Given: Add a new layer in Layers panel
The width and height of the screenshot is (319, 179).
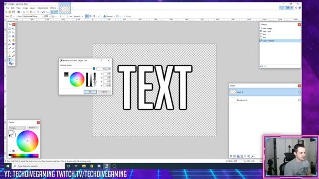Looking at the screenshot, I should 231,157.
